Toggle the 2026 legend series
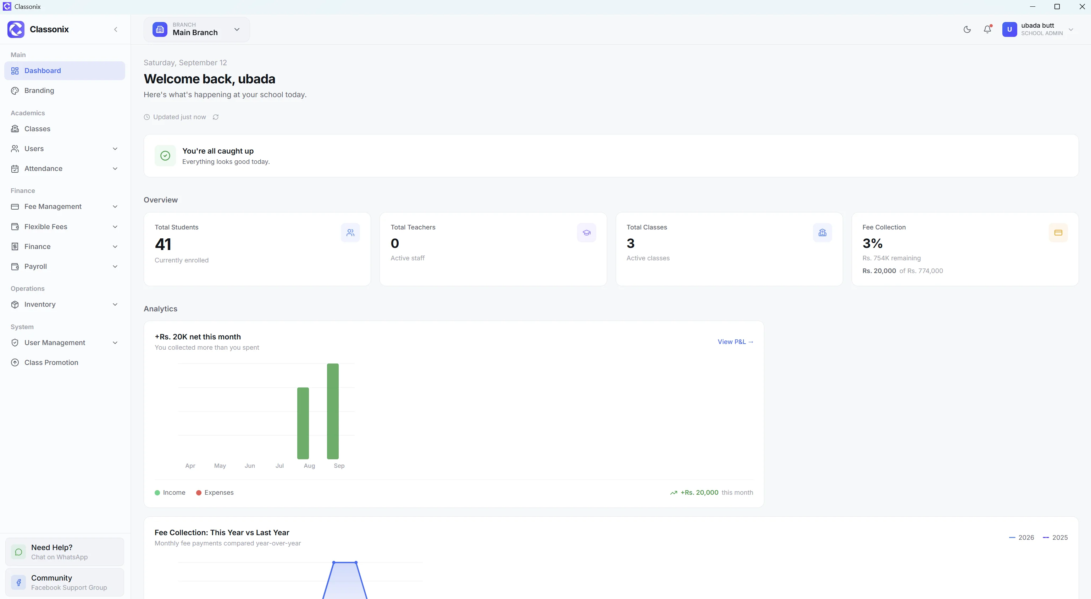Screen dimensions: 1091x599 (x=1021, y=538)
